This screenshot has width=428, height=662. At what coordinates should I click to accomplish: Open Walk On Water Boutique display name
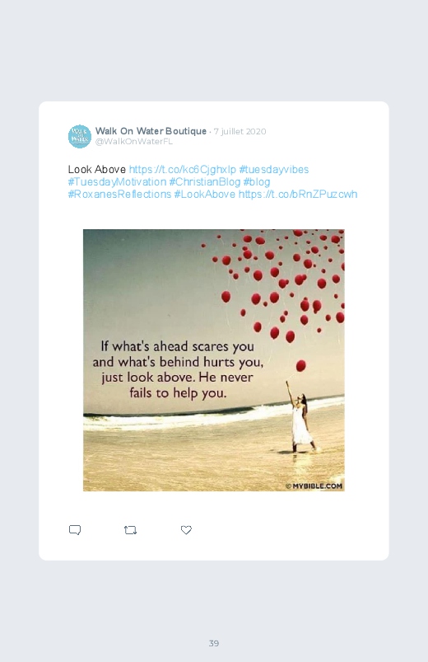(x=151, y=131)
